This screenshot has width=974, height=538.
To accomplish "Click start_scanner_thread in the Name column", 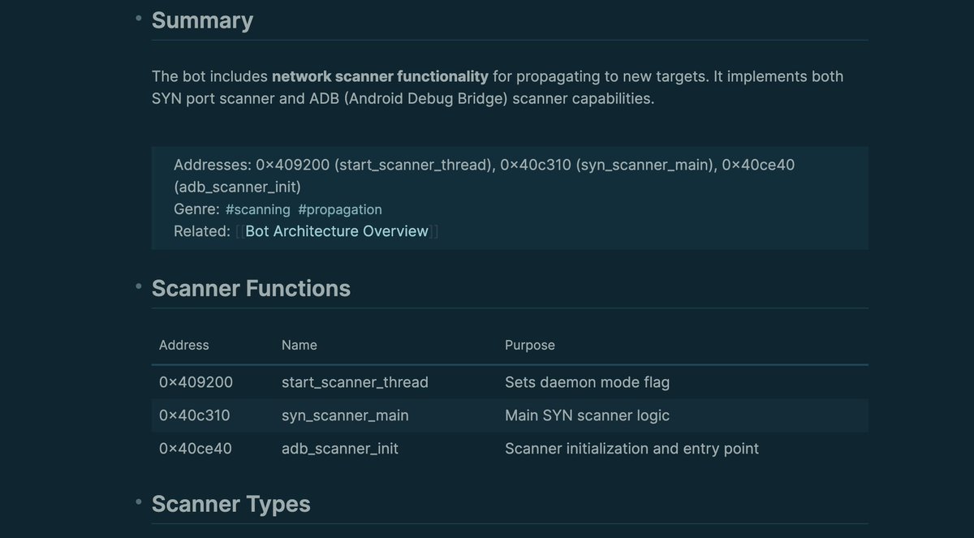I will pos(355,382).
